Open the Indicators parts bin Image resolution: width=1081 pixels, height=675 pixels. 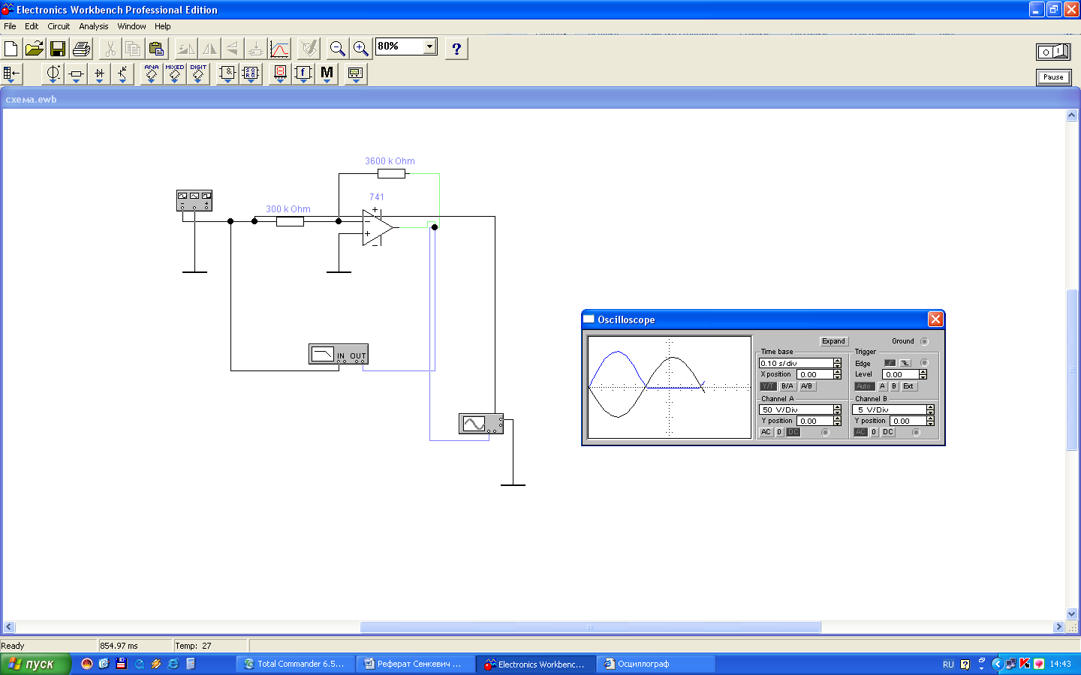pyautogui.click(x=280, y=73)
